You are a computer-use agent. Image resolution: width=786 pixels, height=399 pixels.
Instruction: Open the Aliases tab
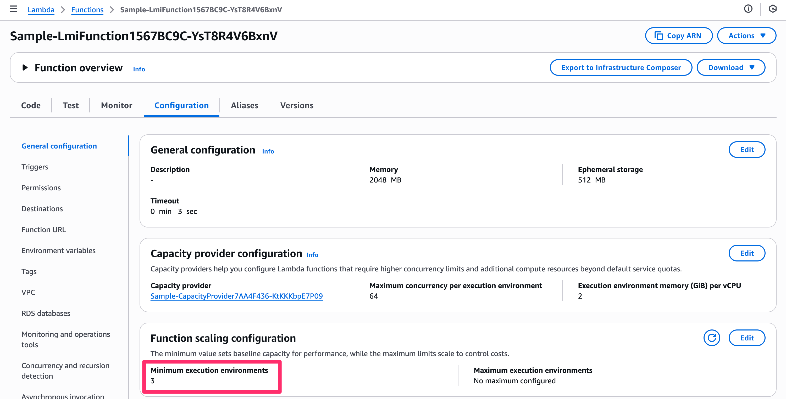tap(244, 105)
